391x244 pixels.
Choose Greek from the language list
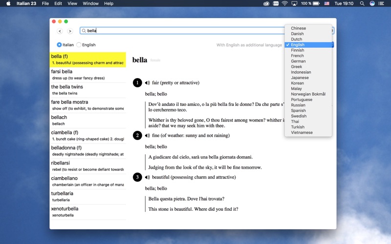pos(308,66)
